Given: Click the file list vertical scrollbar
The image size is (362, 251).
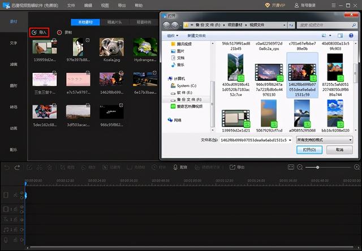Looking at the screenshot, I should pyautogui.click(x=356, y=74).
